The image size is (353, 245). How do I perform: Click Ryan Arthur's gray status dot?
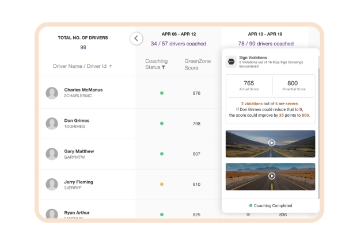pyautogui.click(x=248, y=215)
